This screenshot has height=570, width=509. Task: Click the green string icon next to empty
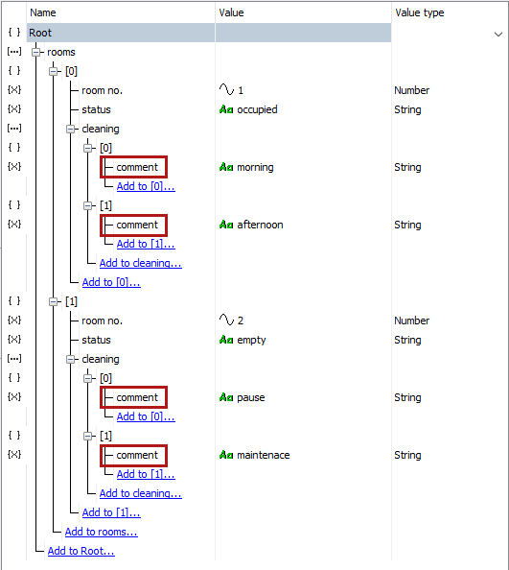tap(226, 340)
